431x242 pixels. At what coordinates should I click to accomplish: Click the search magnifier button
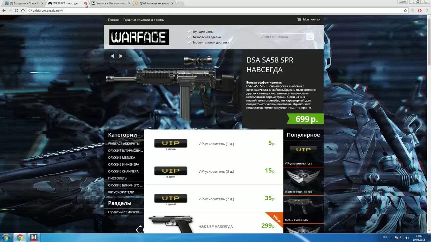coord(310,37)
